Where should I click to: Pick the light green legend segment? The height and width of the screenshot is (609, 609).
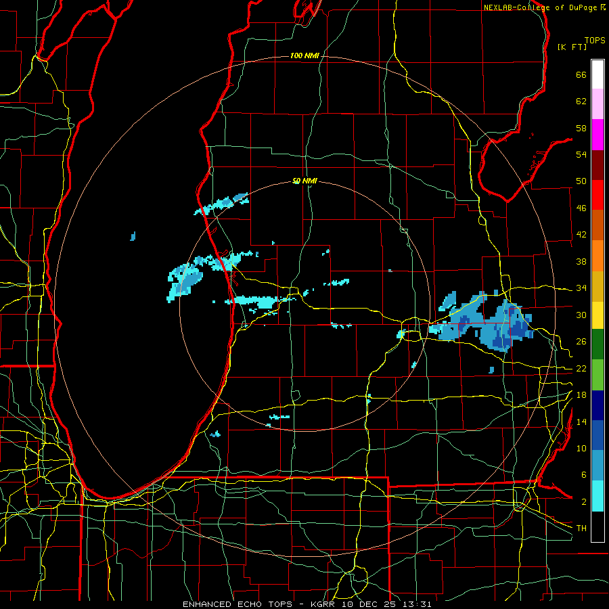click(597, 375)
